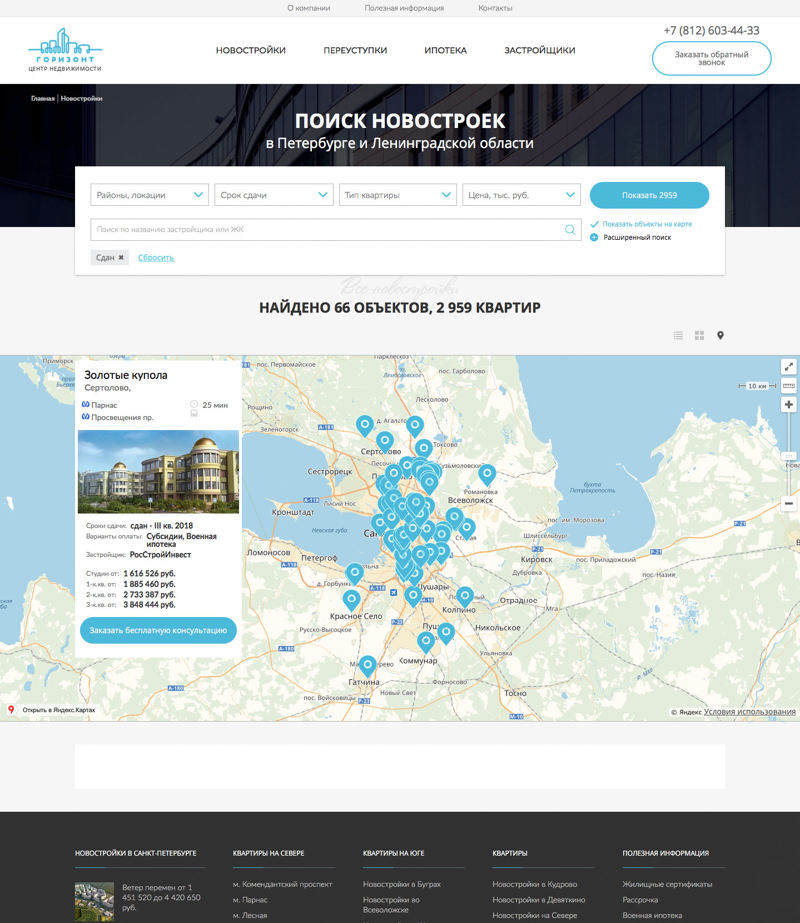Open the О компании top menu
This screenshot has width=800, height=923.
(x=309, y=8)
